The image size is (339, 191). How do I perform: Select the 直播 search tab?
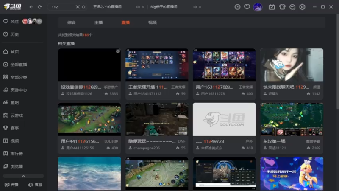(x=125, y=22)
